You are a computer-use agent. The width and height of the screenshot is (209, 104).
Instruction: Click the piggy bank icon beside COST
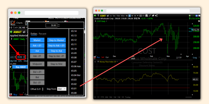(x=108, y=16)
